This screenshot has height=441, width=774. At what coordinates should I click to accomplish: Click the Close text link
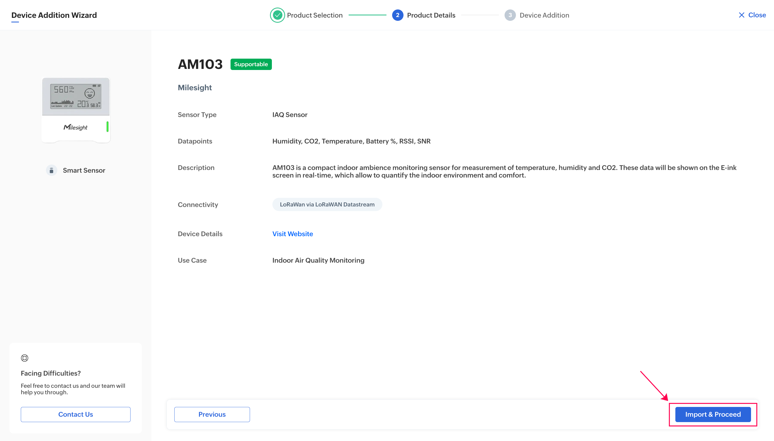[757, 15]
